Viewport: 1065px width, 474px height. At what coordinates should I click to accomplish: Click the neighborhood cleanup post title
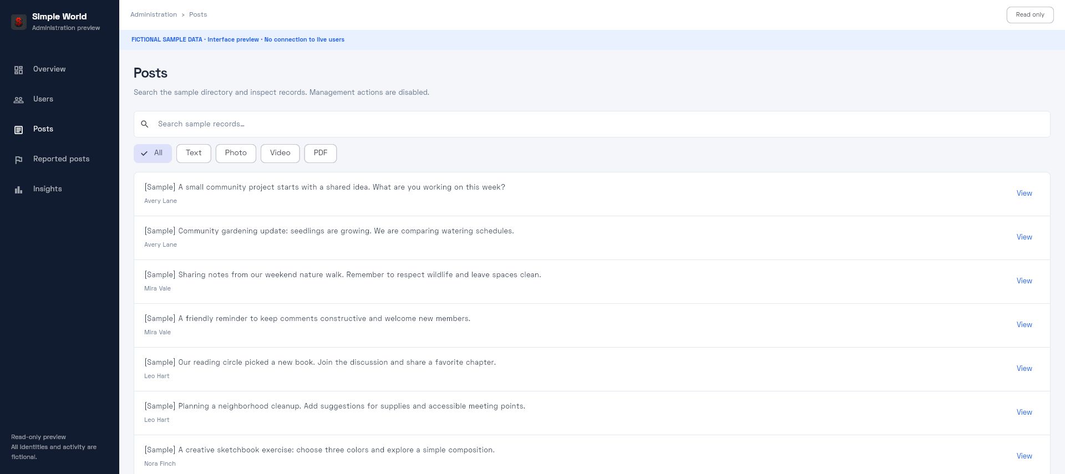tap(334, 406)
